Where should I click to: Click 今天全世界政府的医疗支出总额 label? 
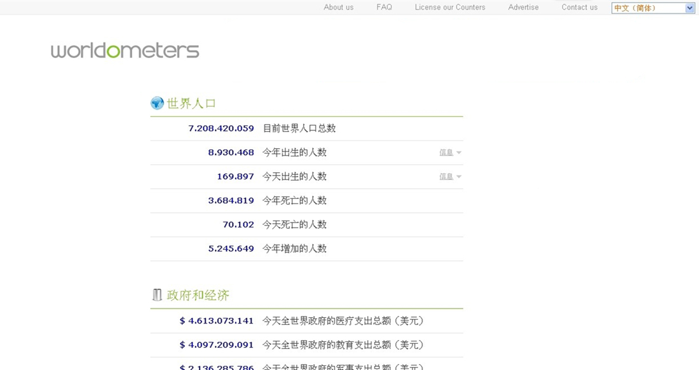343,321
